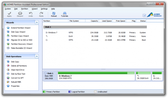Click the Flag column header
168x98 pixels.
tap(131, 21)
